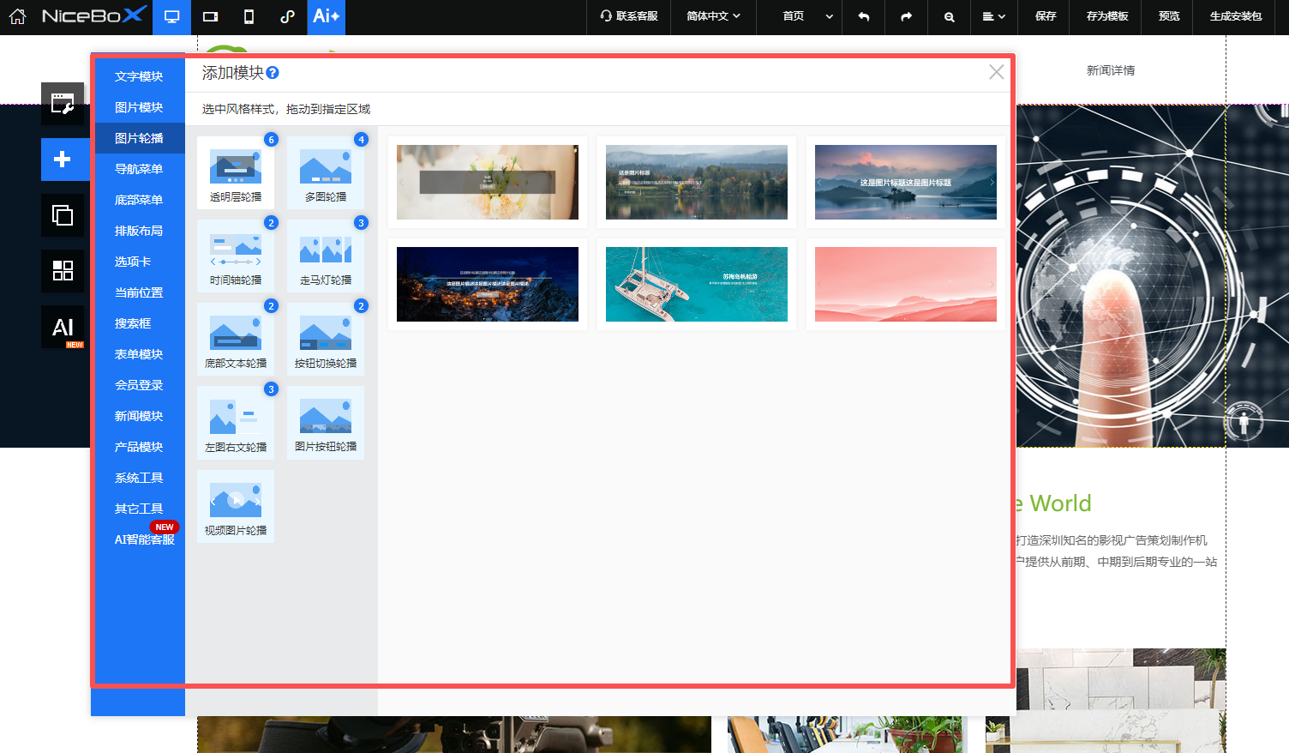Screen dimensions: 1289x753
Task: Open the page settings wrench icon
Action: pyautogui.click(x=63, y=104)
